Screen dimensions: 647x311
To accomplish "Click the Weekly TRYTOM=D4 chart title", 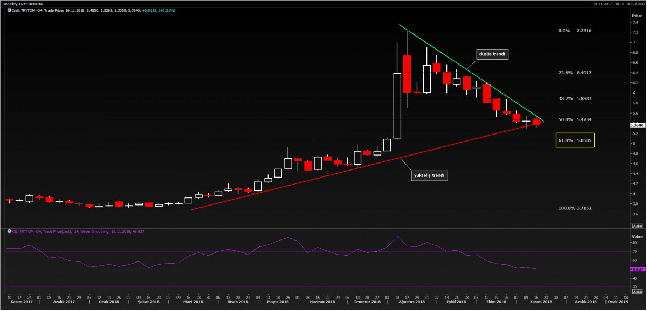I will [x=22, y=3].
